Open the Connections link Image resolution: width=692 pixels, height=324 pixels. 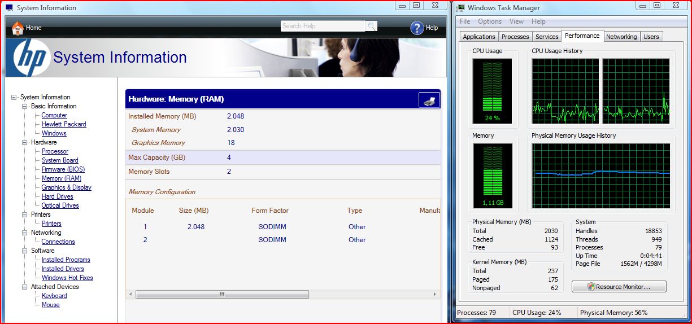(58, 242)
